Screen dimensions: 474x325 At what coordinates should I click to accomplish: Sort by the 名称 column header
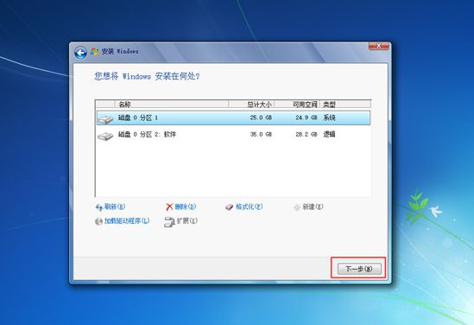coord(172,105)
